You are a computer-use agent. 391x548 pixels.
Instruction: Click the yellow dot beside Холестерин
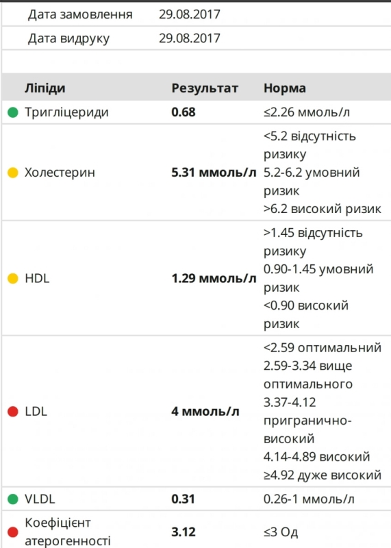coord(13,173)
